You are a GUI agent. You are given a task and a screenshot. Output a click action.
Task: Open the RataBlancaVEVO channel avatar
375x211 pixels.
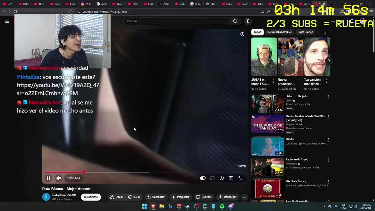(46, 197)
